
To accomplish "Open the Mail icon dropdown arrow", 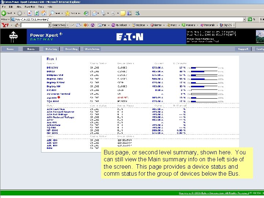I will click(98, 13).
